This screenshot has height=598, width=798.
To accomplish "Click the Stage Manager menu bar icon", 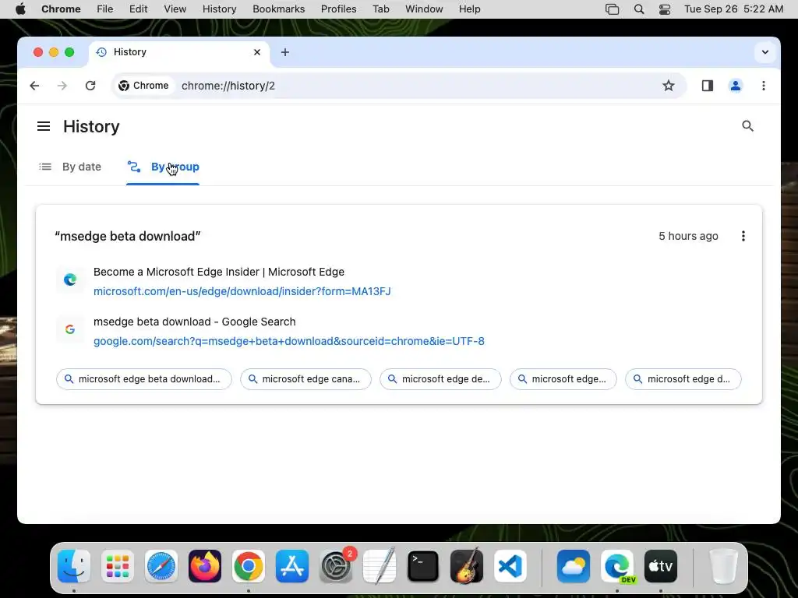I will click(613, 9).
